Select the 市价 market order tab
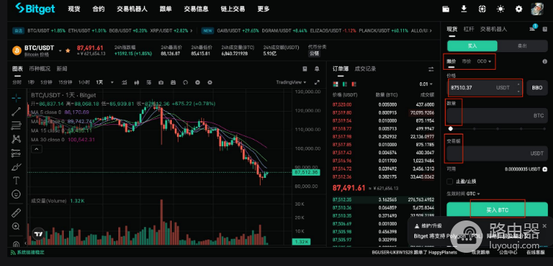The width and height of the screenshot is (553, 266). click(x=466, y=62)
